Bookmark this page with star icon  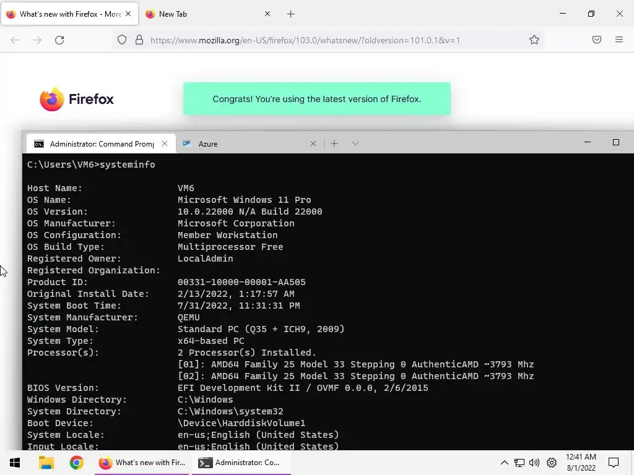coord(534,40)
